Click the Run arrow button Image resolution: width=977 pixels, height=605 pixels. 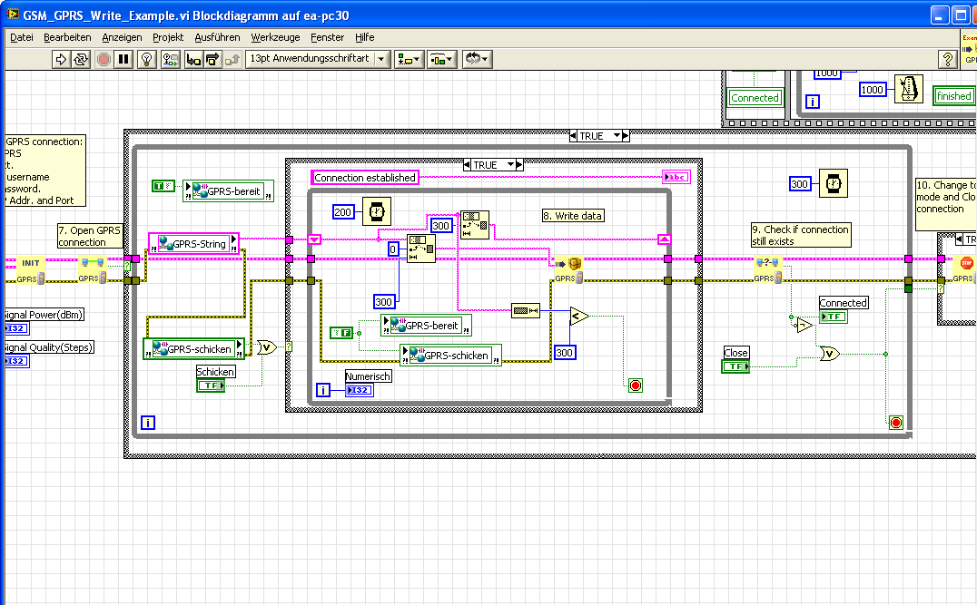click(x=61, y=59)
